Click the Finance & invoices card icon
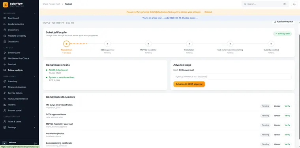 point(5,87)
